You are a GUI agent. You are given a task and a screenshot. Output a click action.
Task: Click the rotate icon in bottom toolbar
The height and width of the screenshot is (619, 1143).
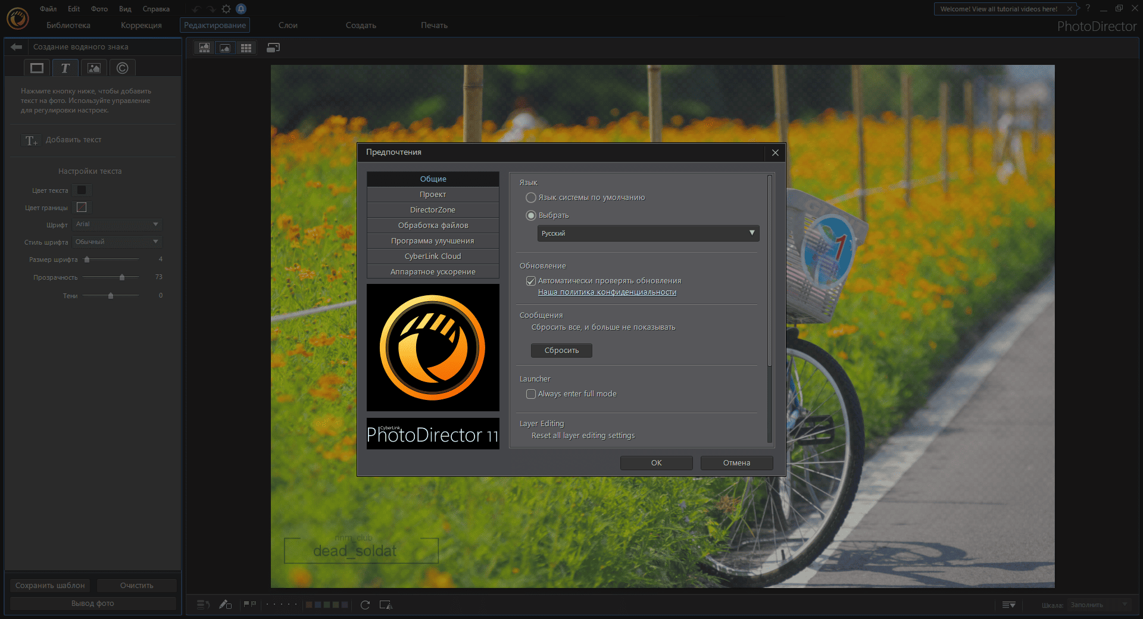(x=366, y=605)
